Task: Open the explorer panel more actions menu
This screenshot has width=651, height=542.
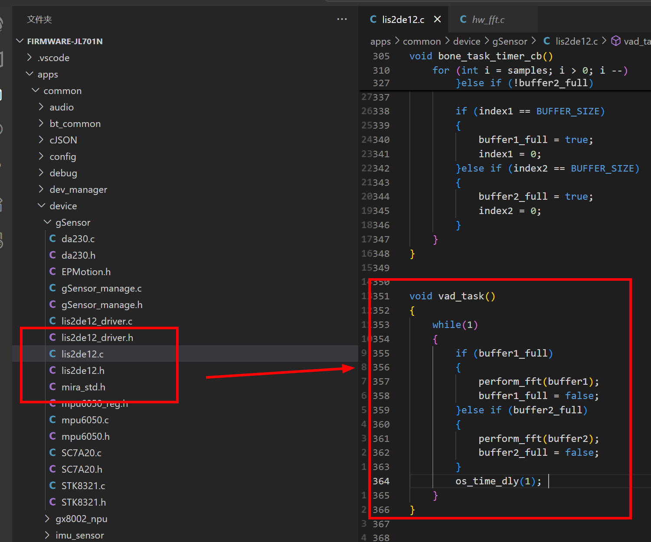Action: tap(342, 19)
